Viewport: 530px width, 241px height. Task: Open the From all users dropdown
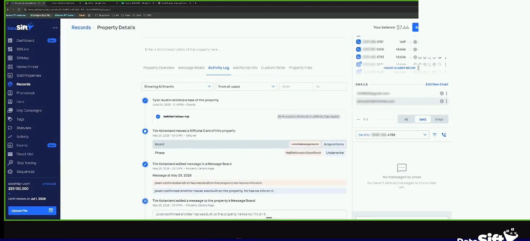(246, 86)
